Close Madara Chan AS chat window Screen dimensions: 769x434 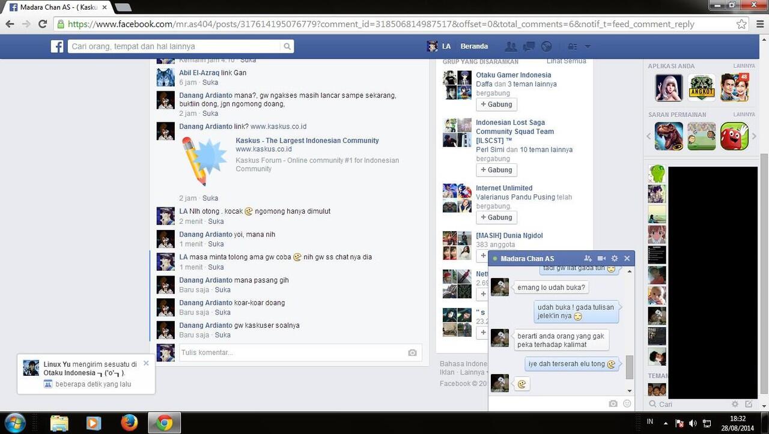click(627, 258)
